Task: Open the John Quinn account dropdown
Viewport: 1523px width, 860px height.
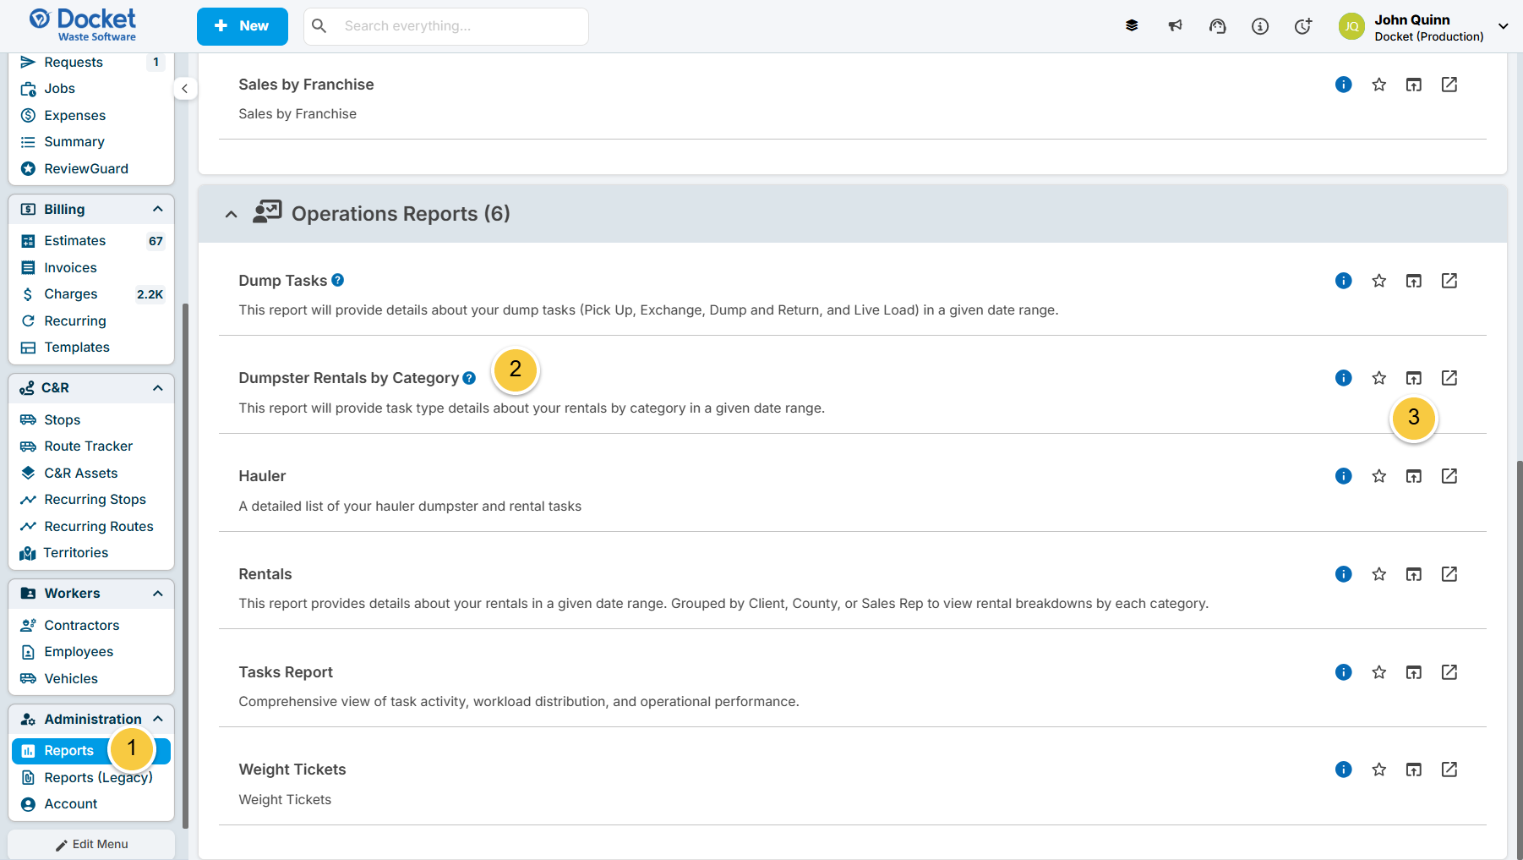Action: [x=1504, y=26]
